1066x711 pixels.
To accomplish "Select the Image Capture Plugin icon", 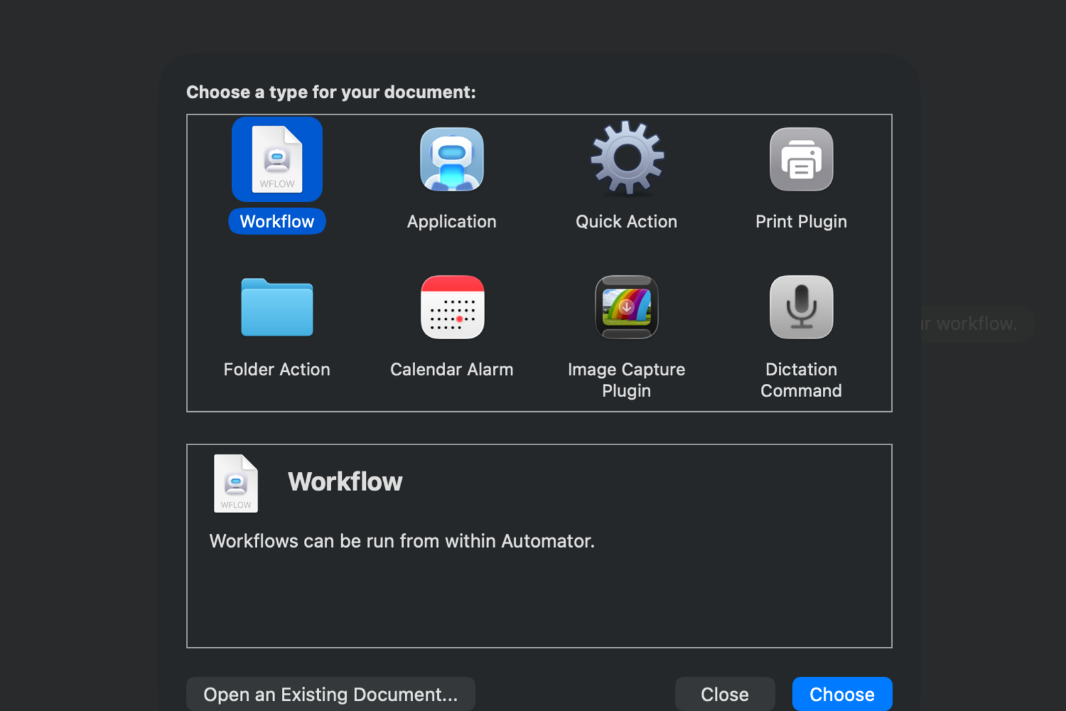I will click(x=627, y=307).
